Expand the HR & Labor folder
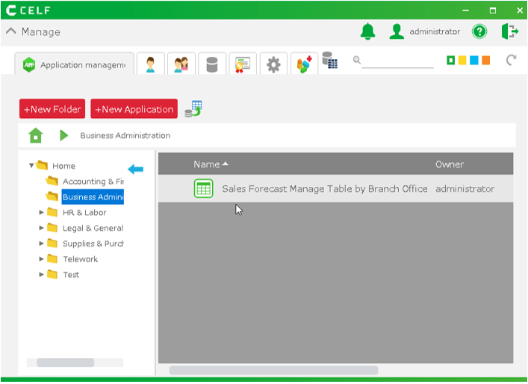The width and height of the screenshot is (528, 384). tap(42, 212)
